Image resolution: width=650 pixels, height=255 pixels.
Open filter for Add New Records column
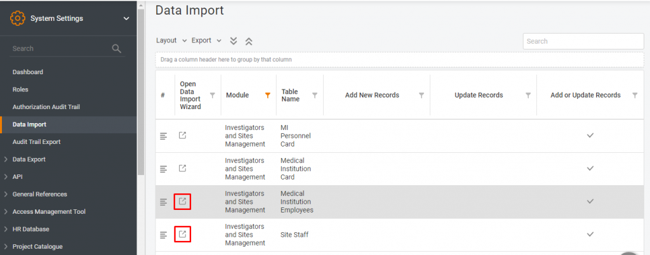421,95
